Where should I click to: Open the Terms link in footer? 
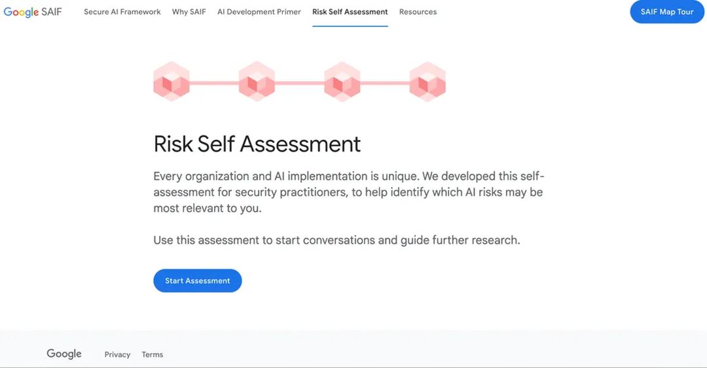(x=153, y=354)
